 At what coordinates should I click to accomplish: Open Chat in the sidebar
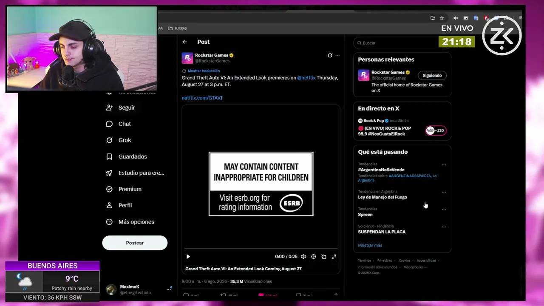point(119,124)
